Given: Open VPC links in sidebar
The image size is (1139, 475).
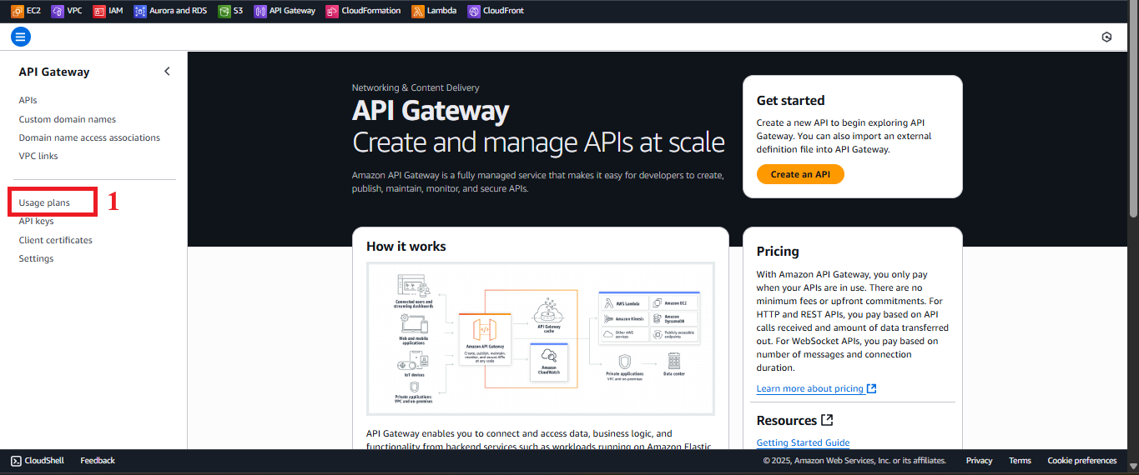Looking at the screenshot, I should pyautogui.click(x=38, y=156).
